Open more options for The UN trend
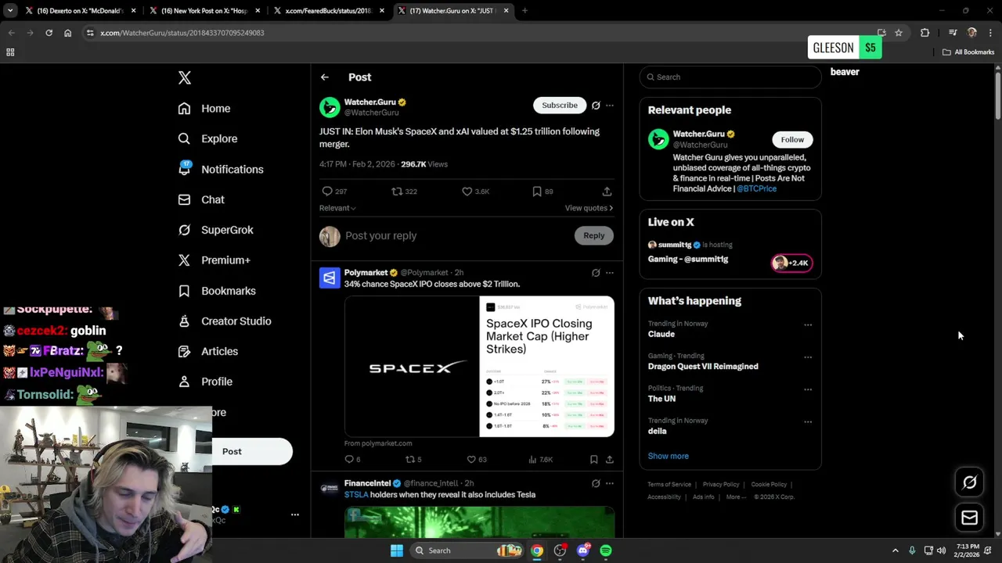1002x563 pixels. click(808, 389)
